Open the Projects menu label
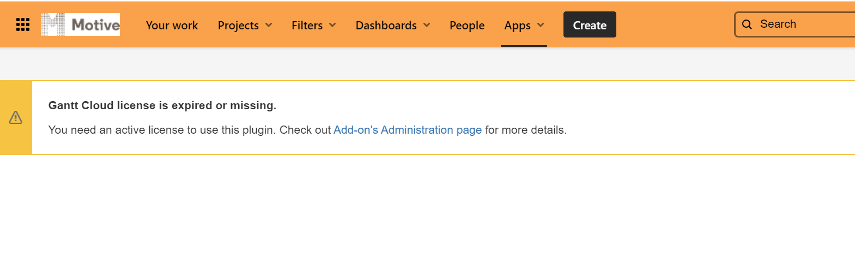This screenshot has width=855, height=275. [x=238, y=26]
